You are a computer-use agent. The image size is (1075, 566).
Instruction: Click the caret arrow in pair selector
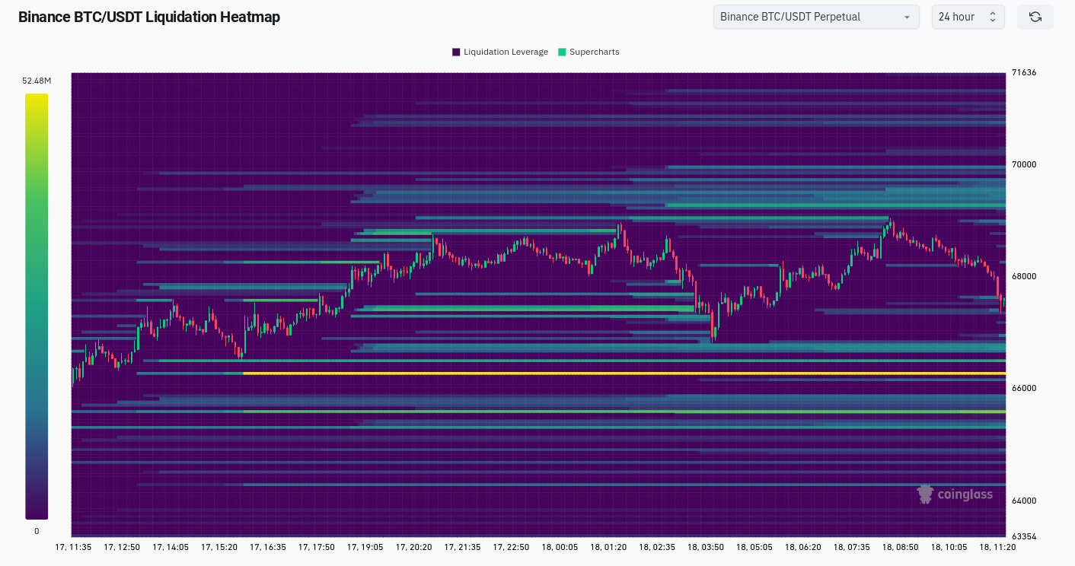coord(907,17)
